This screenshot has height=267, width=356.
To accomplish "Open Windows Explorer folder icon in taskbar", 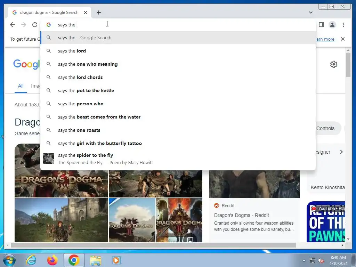I will [x=96, y=260].
